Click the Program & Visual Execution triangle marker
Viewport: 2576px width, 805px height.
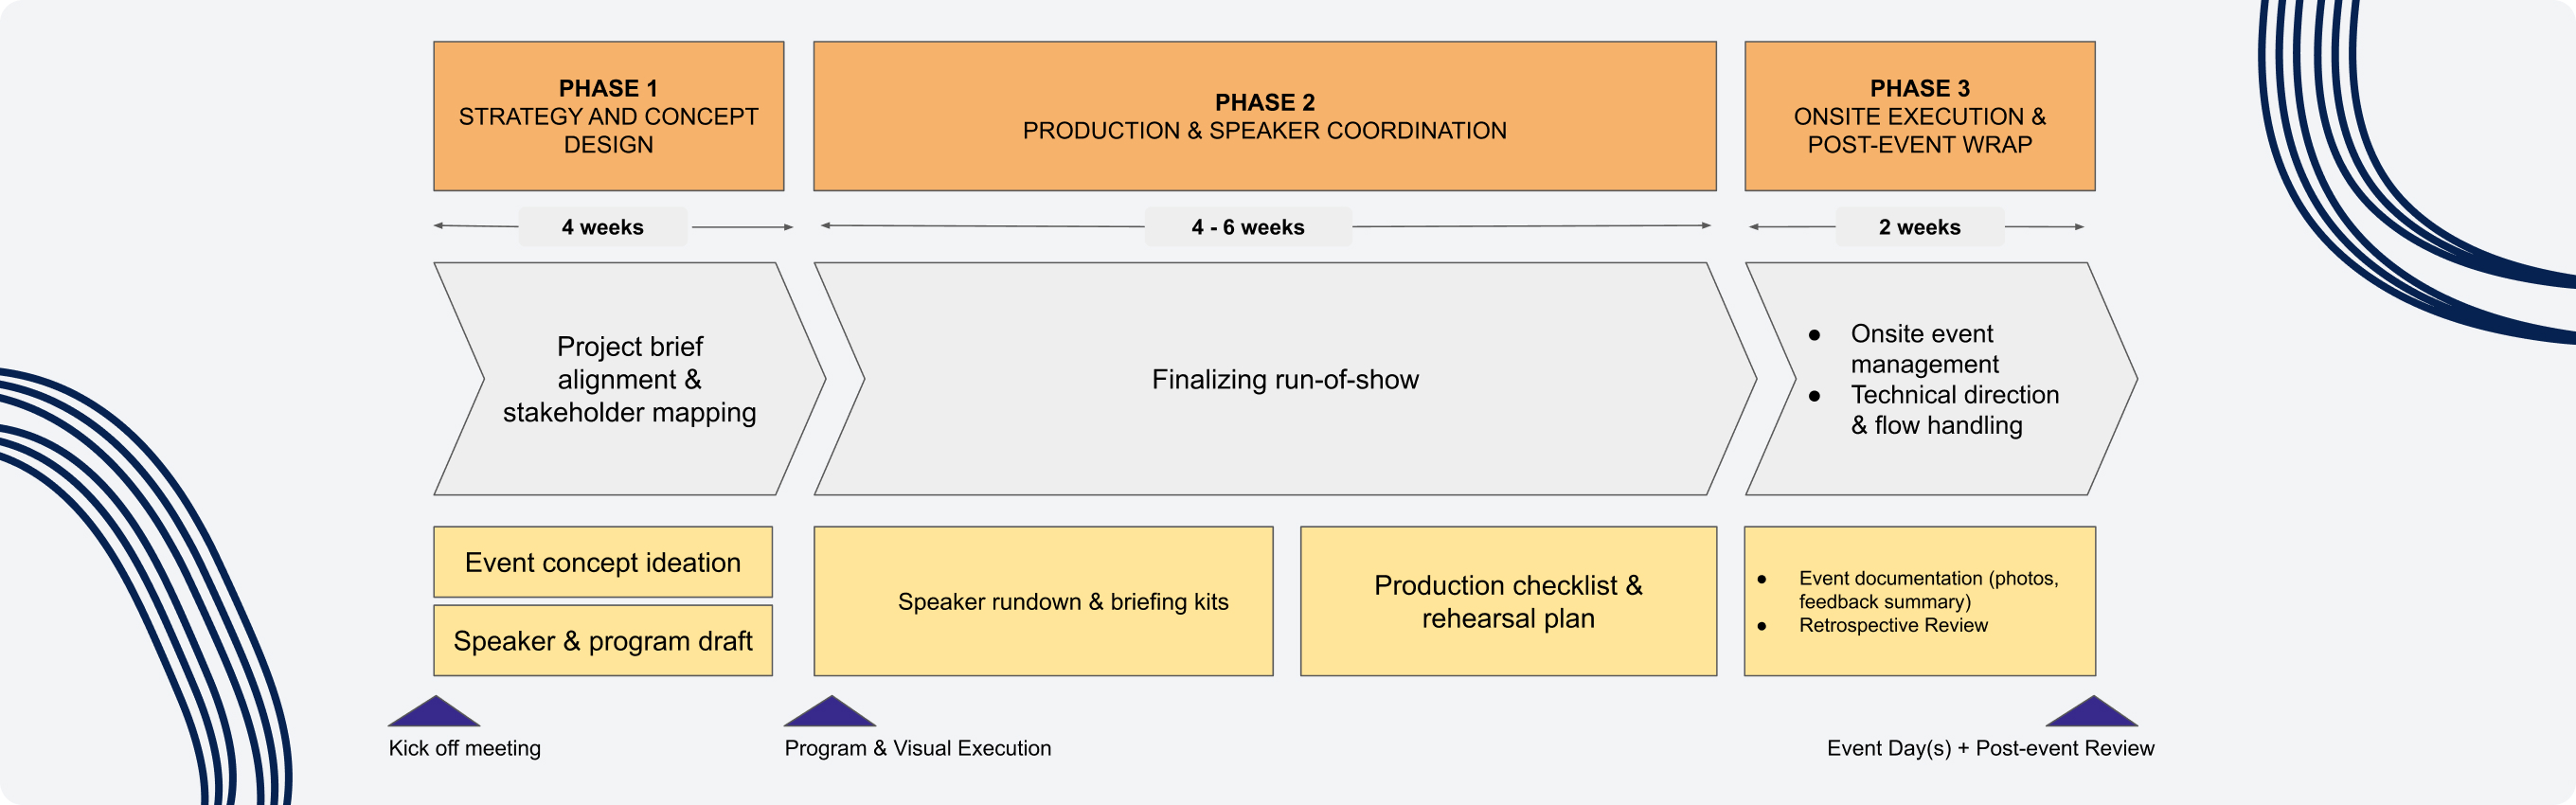click(x=829, y=713)
